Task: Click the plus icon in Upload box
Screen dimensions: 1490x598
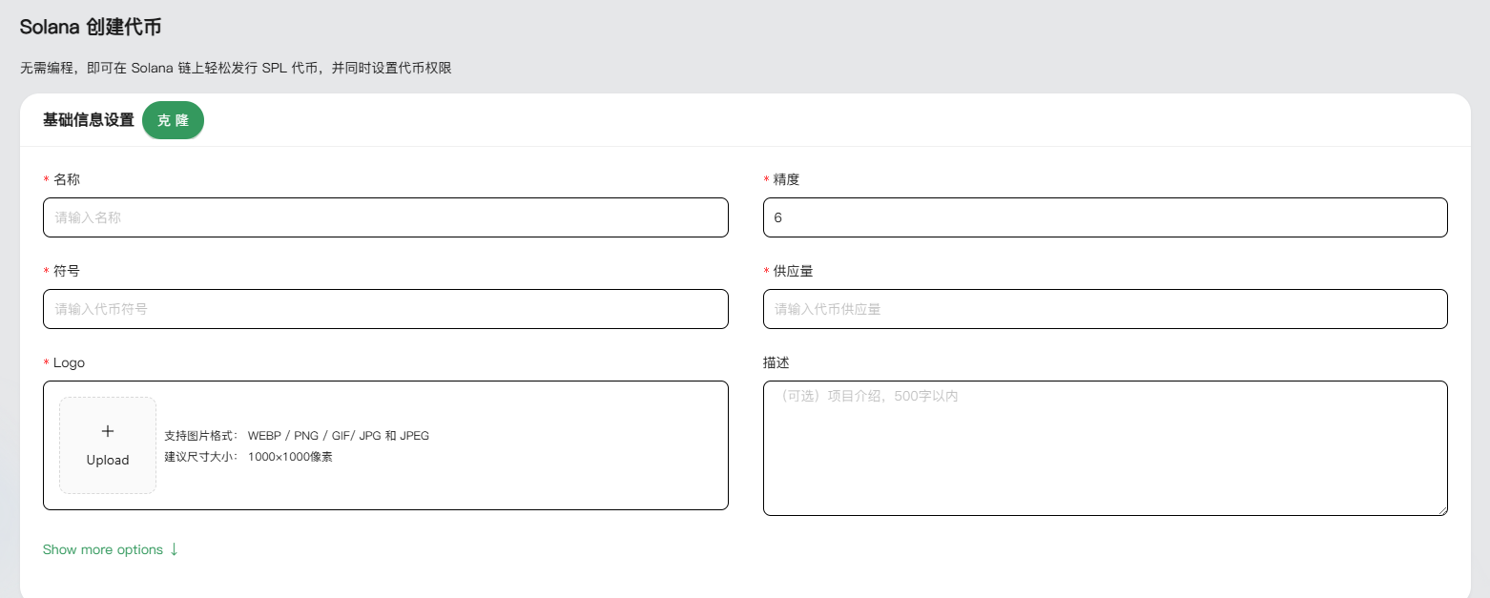Action: (108, 431)
